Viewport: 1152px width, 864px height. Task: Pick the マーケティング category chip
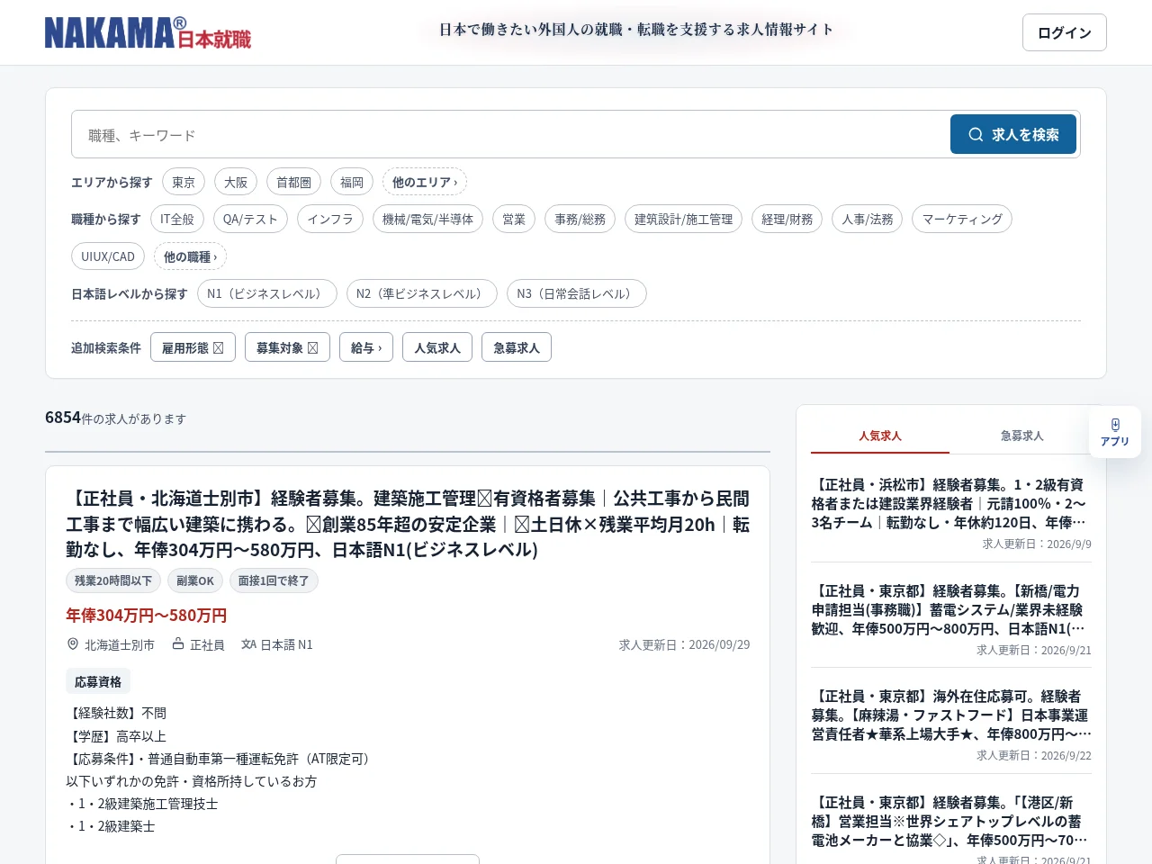[x=962, y=219]
